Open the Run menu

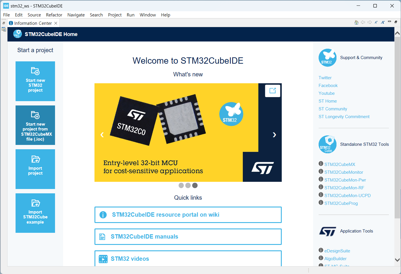130,15
